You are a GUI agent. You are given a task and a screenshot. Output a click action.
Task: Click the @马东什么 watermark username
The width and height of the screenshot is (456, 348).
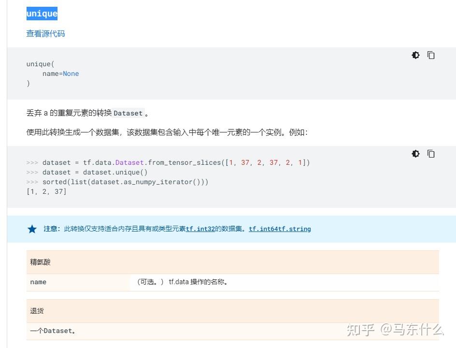pyautogui.click(x=412, y=330)
